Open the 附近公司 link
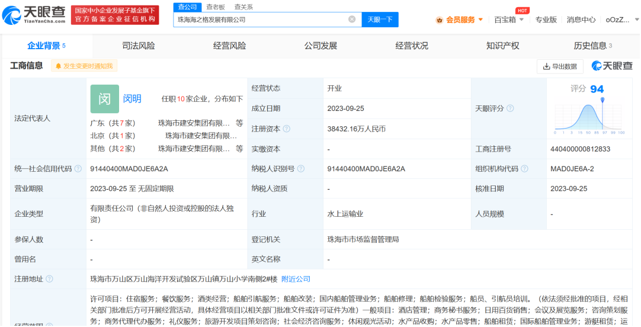This screenshot has width=641, height=327. point(296,279)
